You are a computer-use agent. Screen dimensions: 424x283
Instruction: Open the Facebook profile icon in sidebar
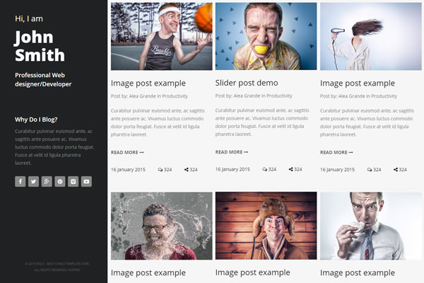[20, 181]
